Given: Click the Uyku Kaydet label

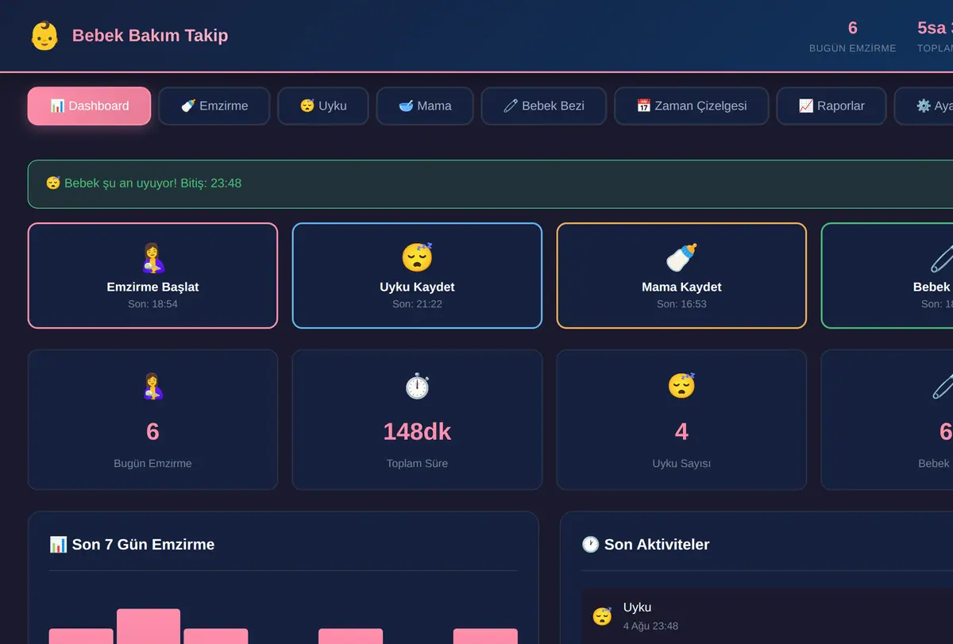Looking at the screenshot, I should (x=417, y=287).
